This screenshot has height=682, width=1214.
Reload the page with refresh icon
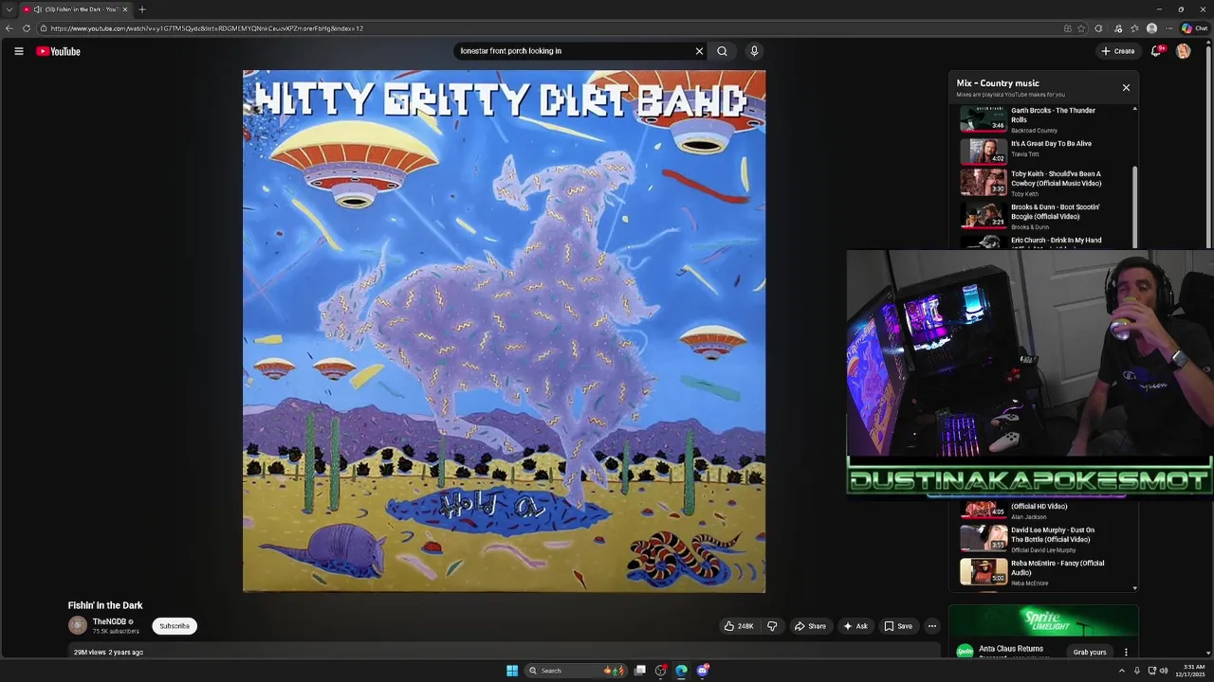(x=26, y=28)
